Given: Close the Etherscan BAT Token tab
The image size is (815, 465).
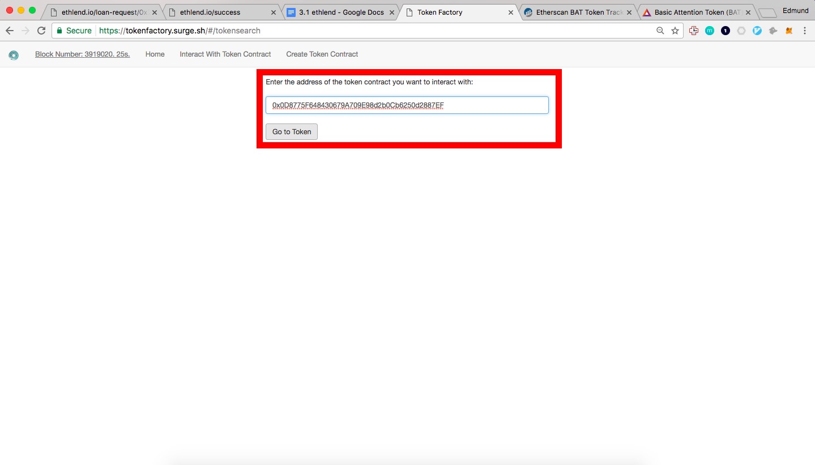Looking at the screenshot, I should pyautogui.click(x=629, y=12).
